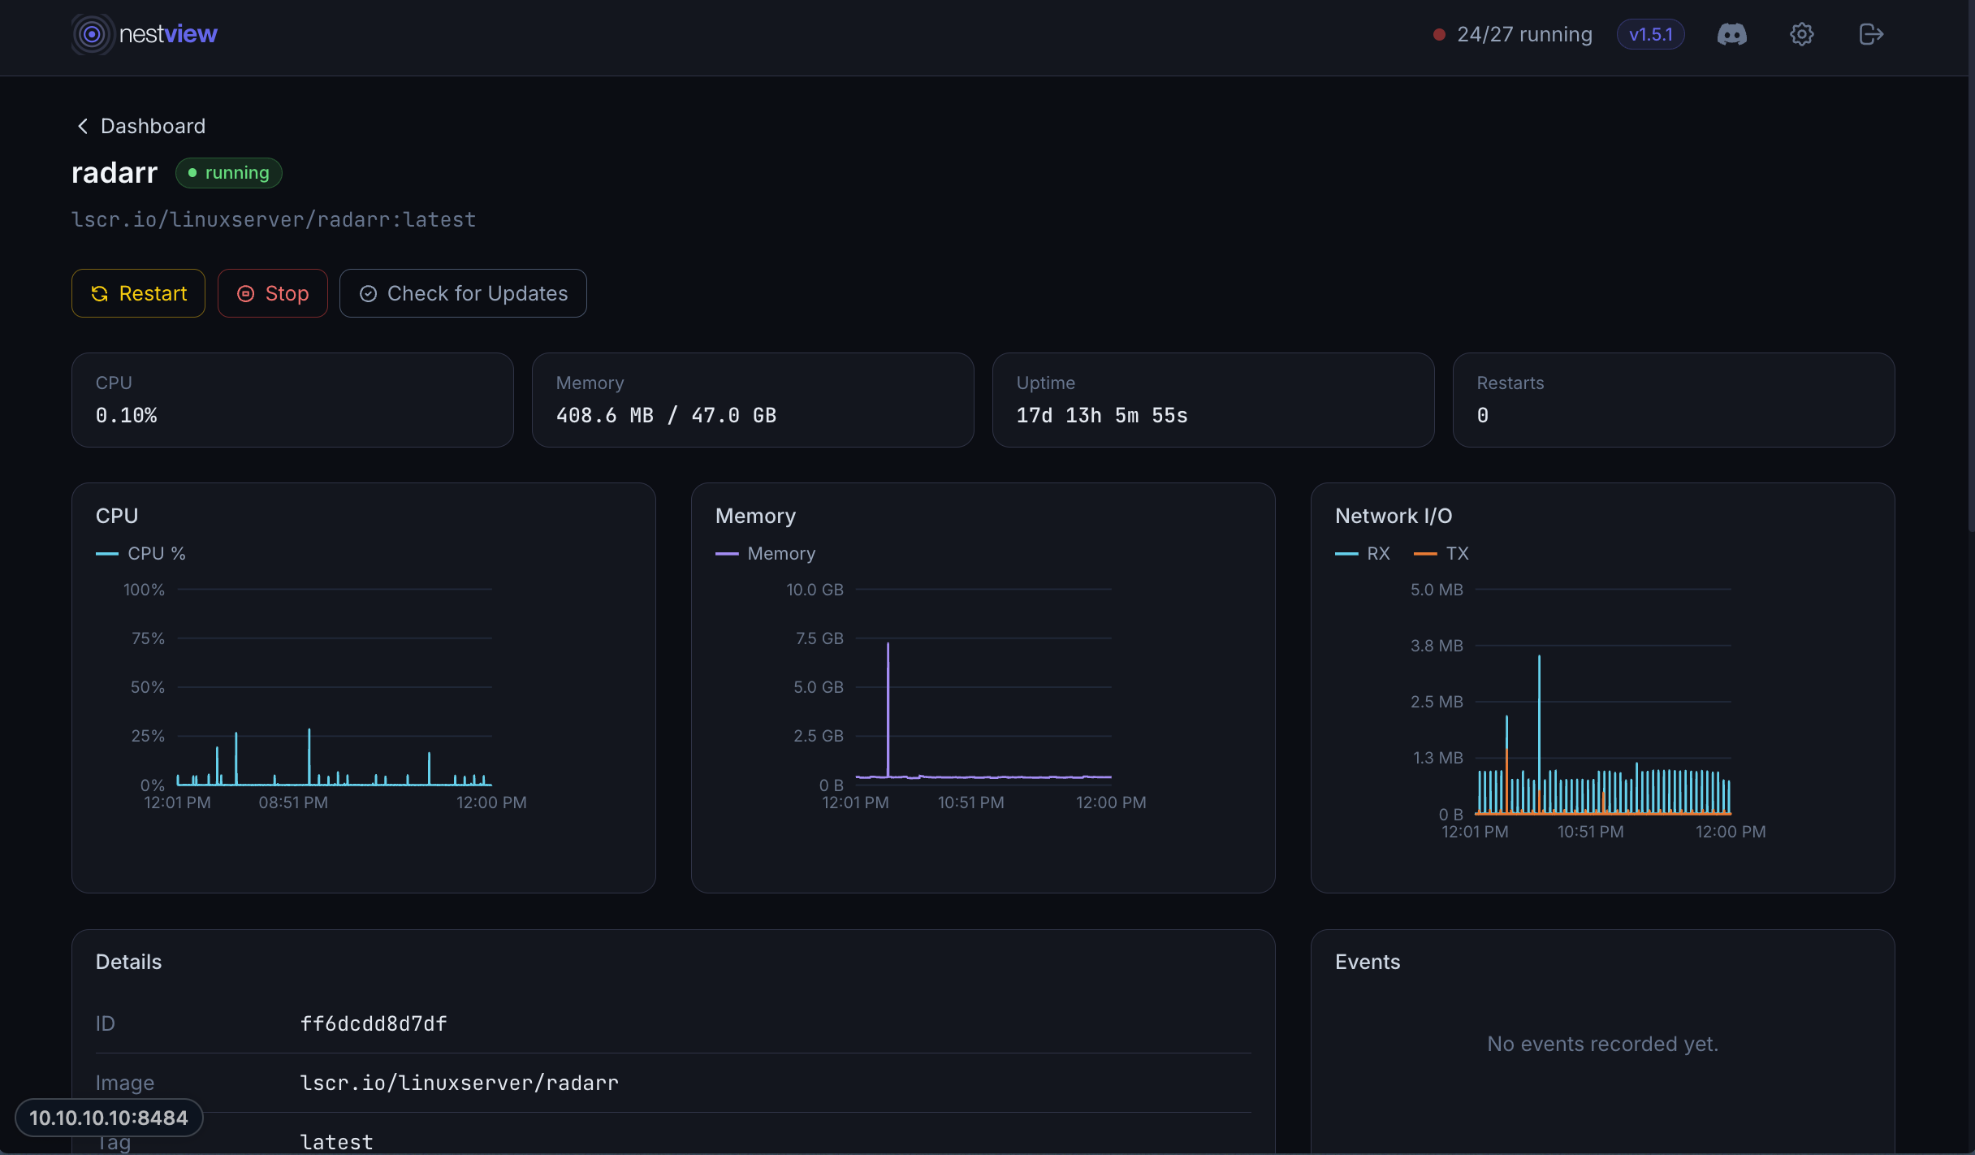Toggle the CPU % legend series
Image resolution: width=1975 pixels, height=1155 pixels.
pyautogui.click(x=141, y=553)
